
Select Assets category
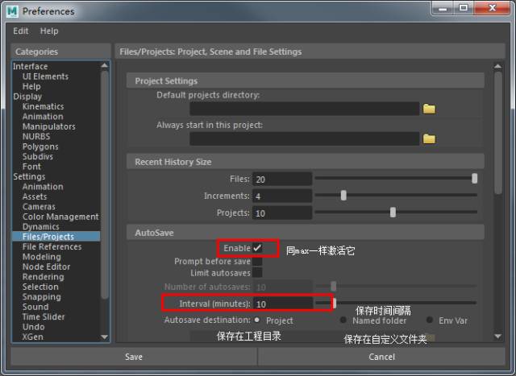35,196
